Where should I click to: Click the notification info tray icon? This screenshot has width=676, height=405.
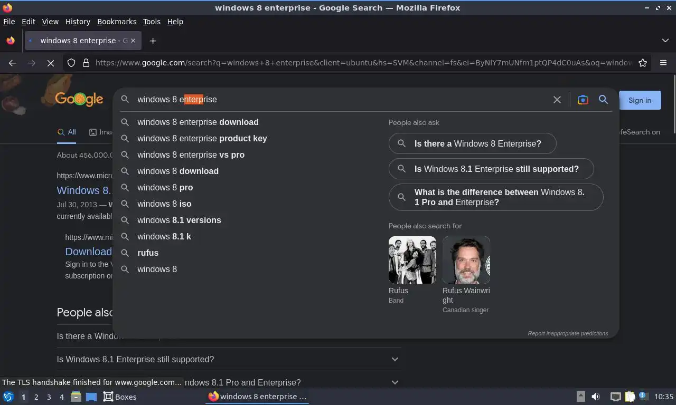[643, 396]
